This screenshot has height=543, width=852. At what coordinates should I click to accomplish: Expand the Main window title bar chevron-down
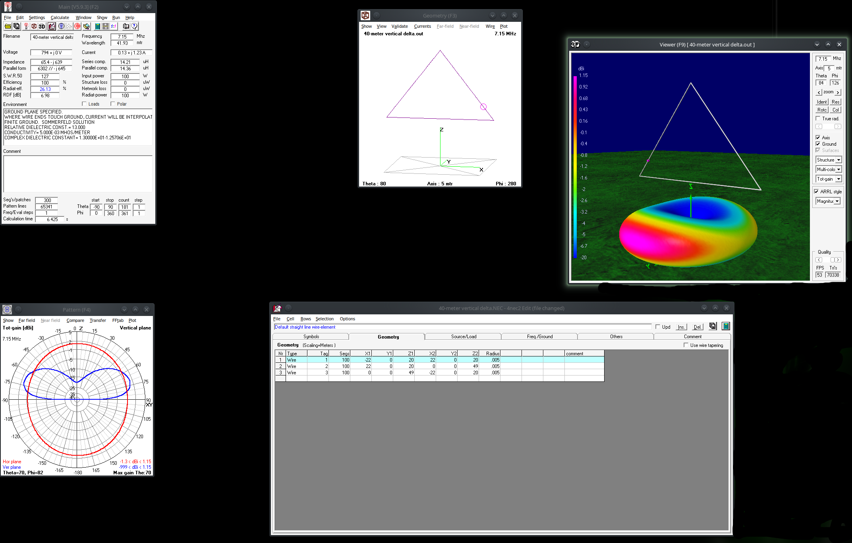pyautogui.click(x=126, y=7)
